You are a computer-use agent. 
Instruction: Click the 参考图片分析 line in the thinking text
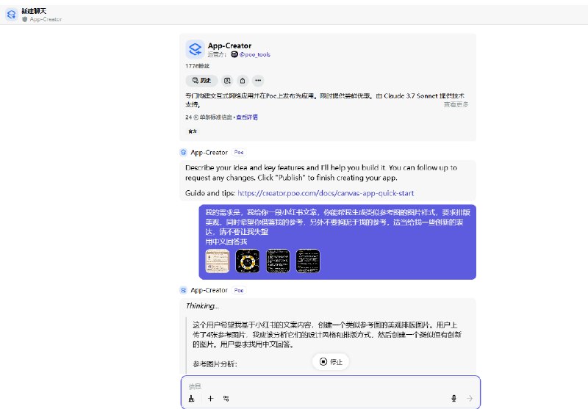click(x=215, y=364)
